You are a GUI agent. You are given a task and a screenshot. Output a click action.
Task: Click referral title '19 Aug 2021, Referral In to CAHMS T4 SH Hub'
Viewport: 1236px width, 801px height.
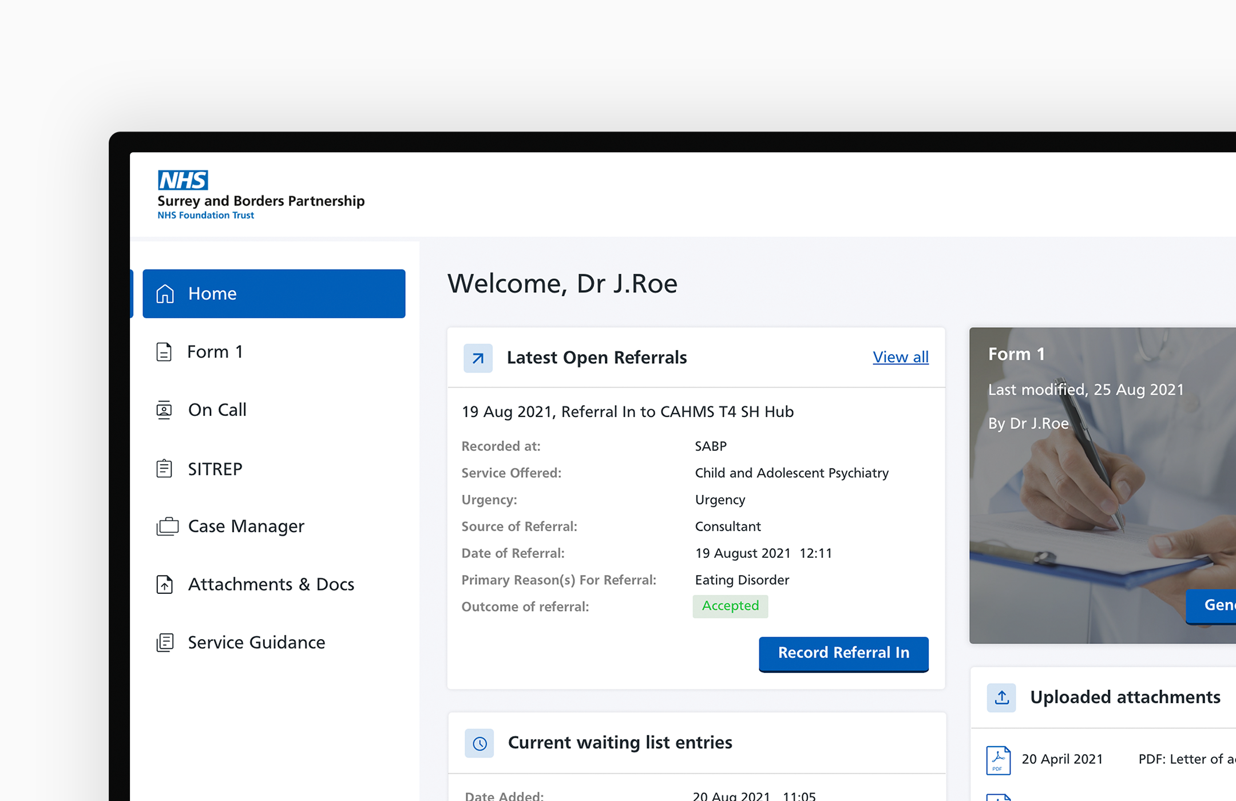click(628, 412)
